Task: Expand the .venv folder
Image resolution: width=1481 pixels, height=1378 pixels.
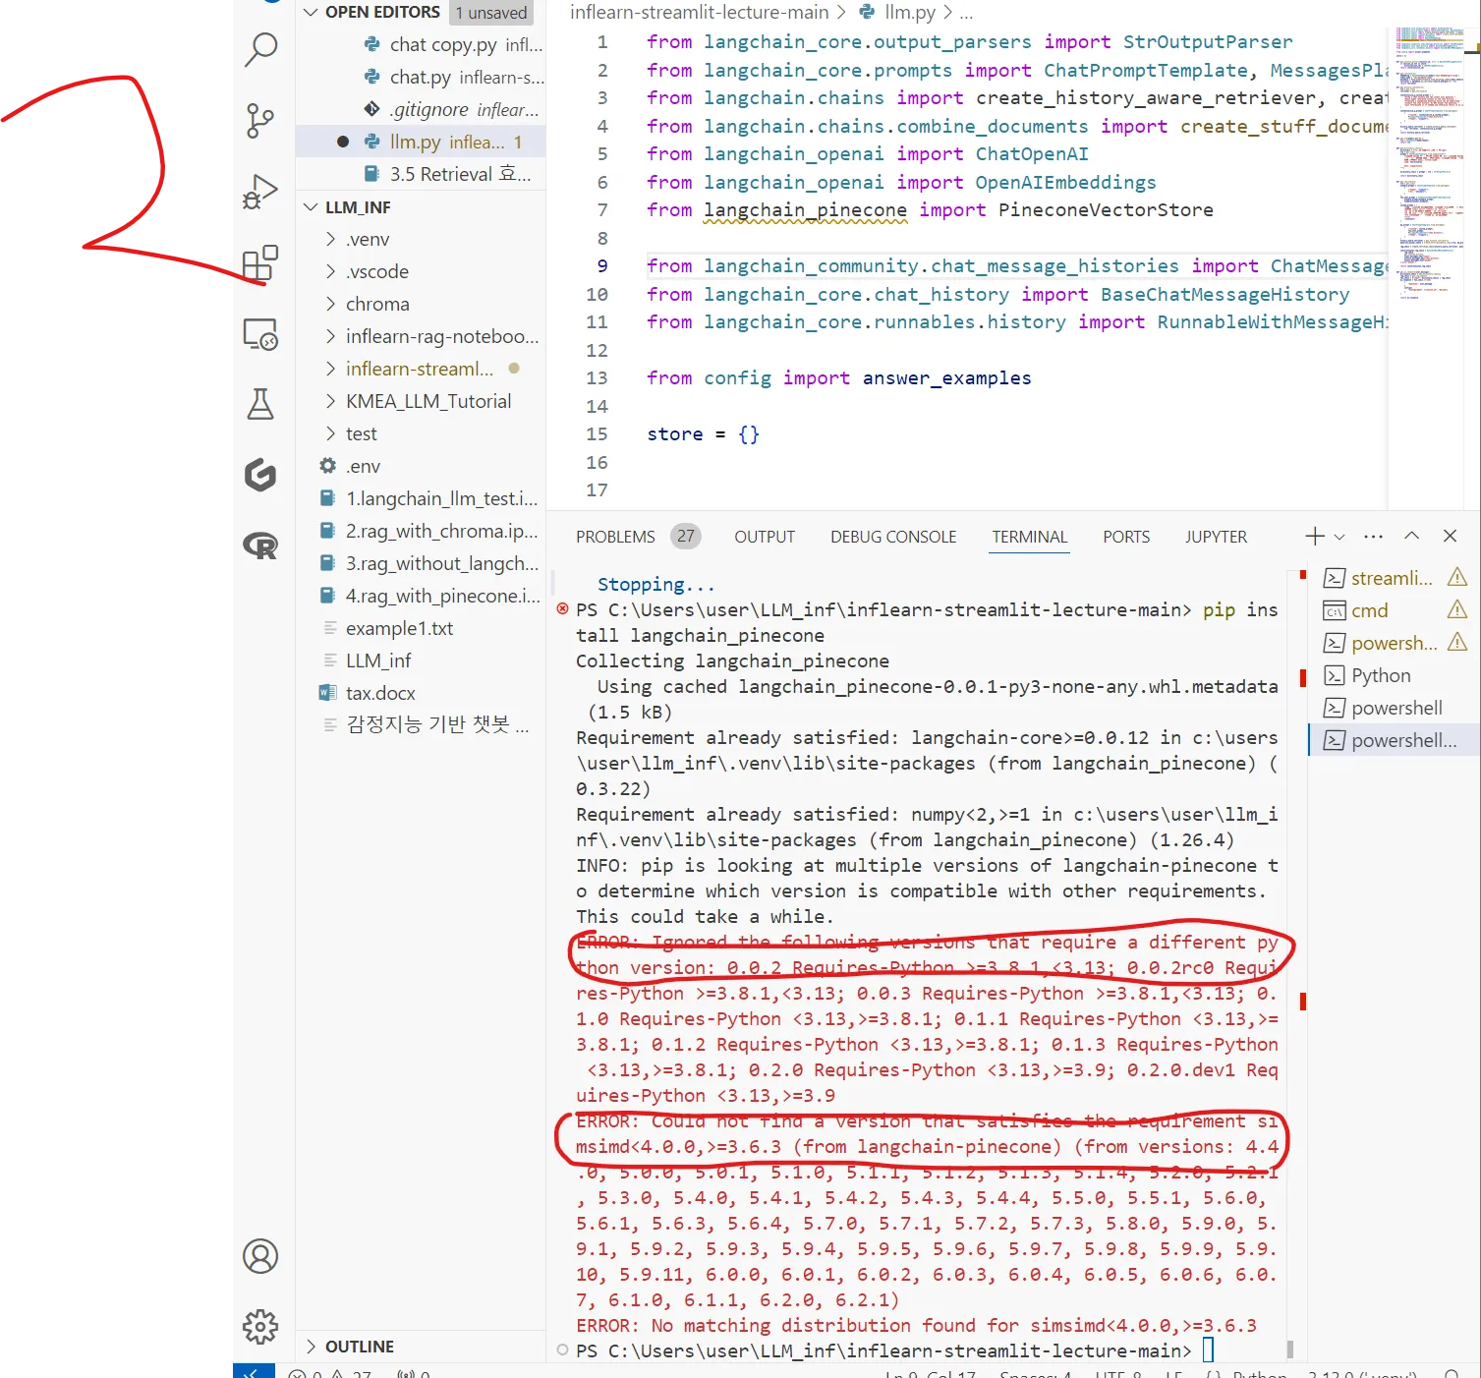Action: [x=421, y=239]
